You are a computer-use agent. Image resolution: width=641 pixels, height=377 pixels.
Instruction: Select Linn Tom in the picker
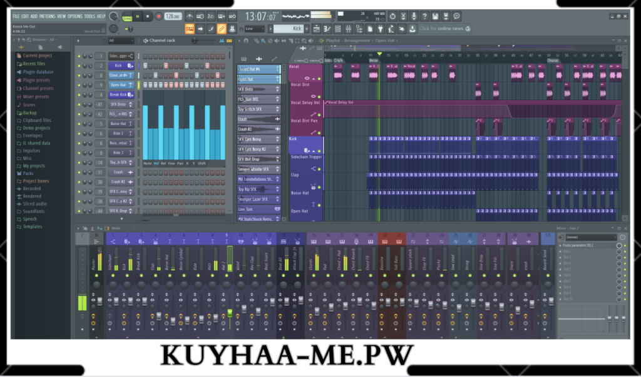click(259, 209)
